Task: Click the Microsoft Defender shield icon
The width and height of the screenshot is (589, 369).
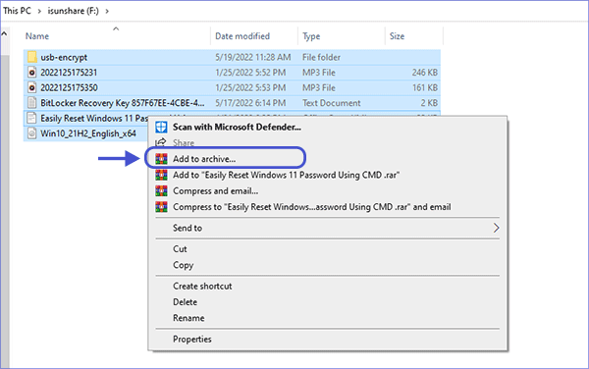Action: point(162,127)
